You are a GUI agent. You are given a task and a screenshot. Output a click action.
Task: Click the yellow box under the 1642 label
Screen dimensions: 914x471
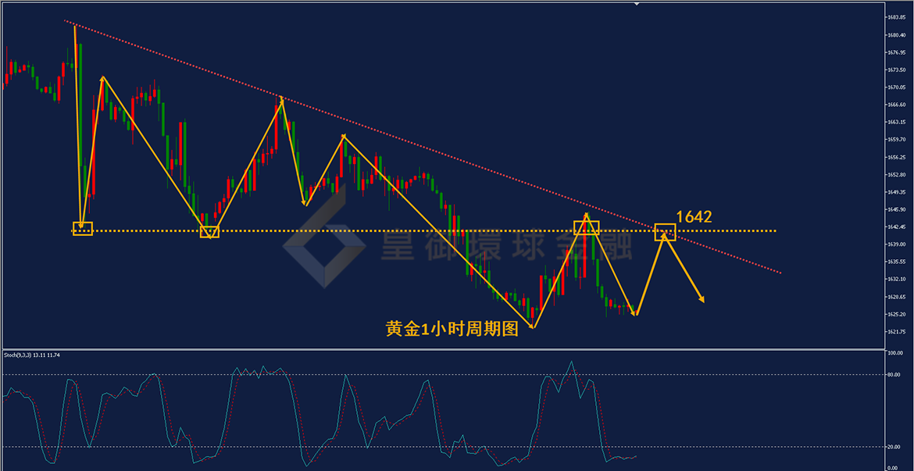pos(665,232)
